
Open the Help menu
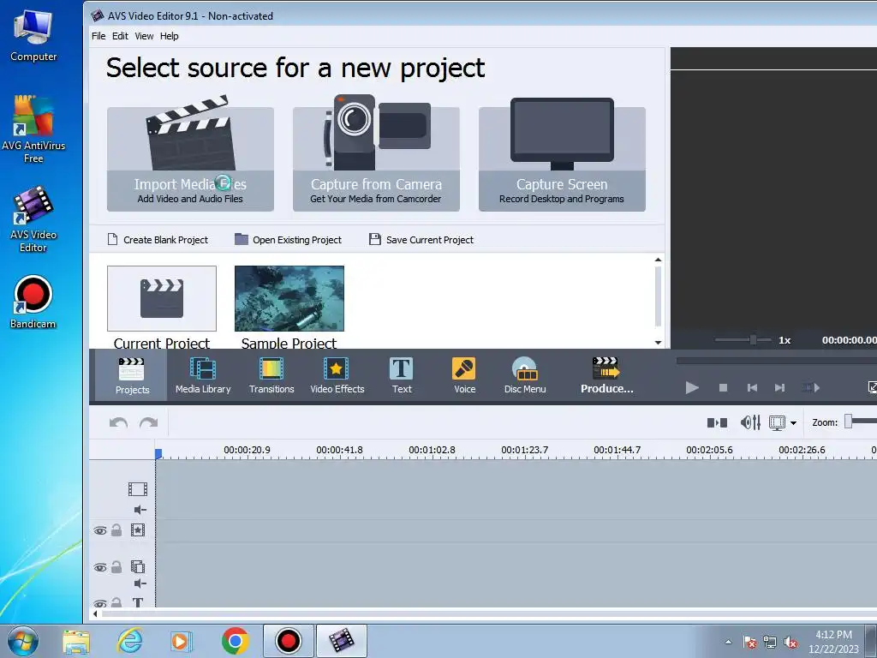coord(169,36)
